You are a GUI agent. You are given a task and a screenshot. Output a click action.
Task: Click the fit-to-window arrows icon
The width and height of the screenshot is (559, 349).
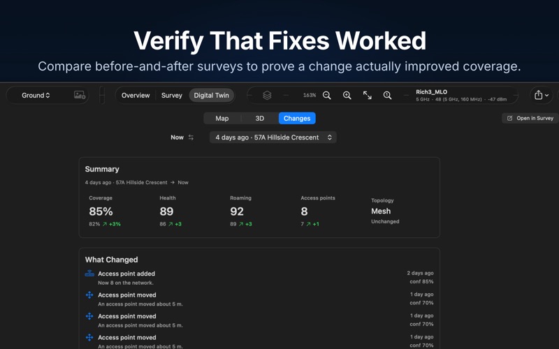pos(368,95)
